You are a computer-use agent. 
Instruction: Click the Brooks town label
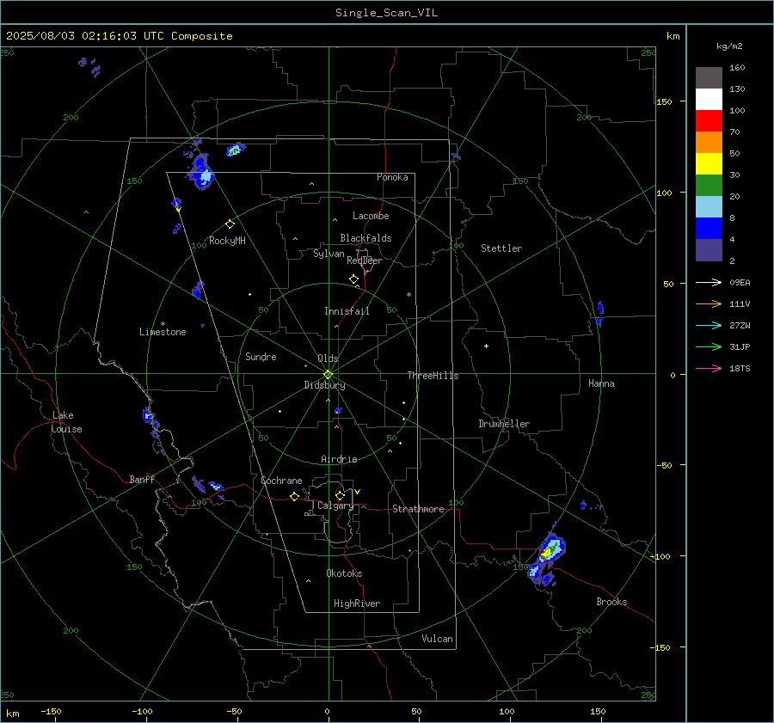click(611, 602)
